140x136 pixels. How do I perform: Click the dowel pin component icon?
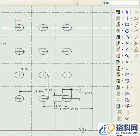click(x=118, y=31)
